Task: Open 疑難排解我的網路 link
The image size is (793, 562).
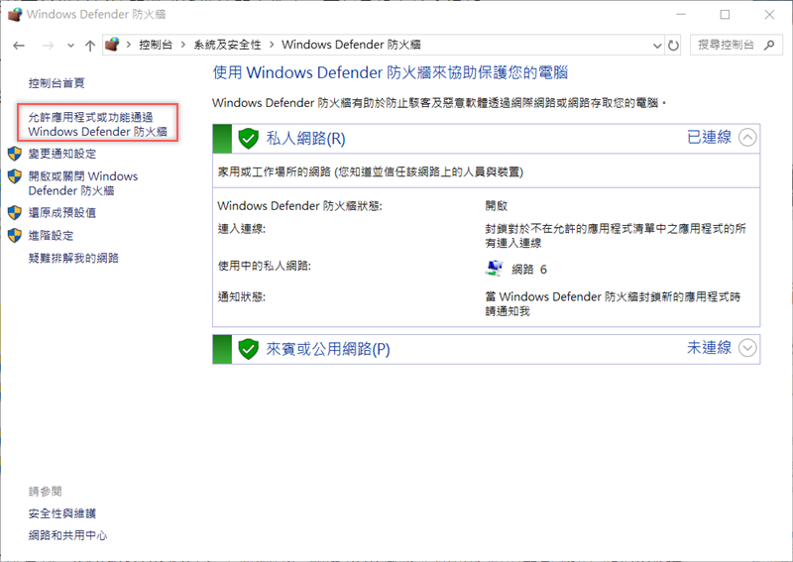Action: pyautogui.click(x=73, y=258)
